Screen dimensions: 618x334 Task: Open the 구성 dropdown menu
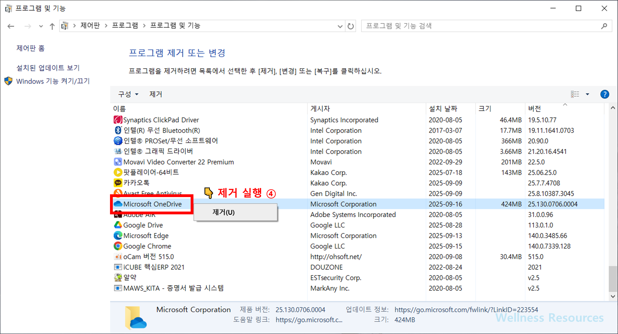128,94
